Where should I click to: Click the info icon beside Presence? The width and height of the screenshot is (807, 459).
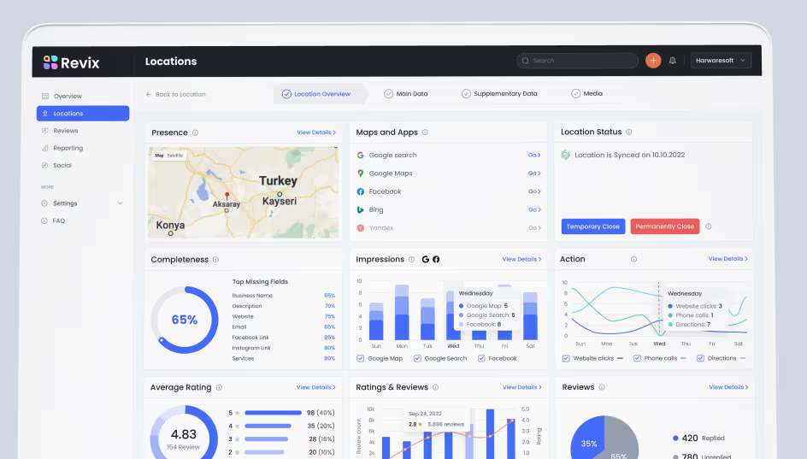point(196,132)
